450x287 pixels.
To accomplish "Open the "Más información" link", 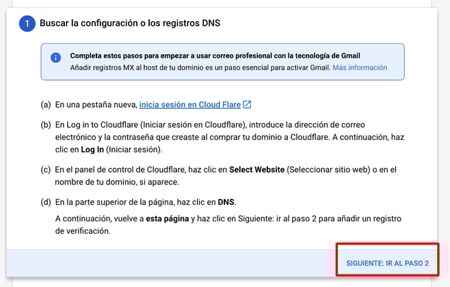I will (360, 68).
